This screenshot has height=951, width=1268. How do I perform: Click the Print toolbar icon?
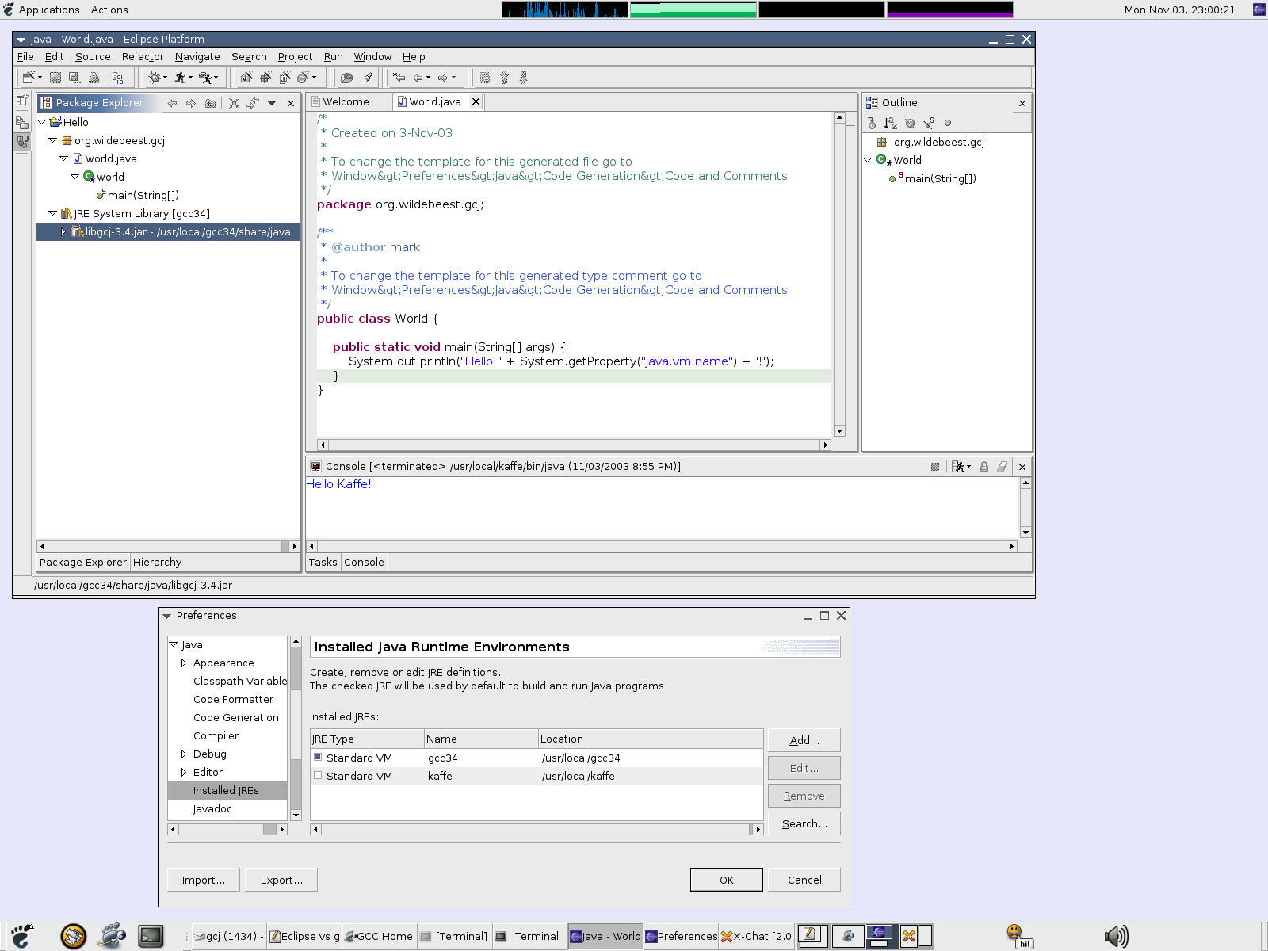point(94,78)
